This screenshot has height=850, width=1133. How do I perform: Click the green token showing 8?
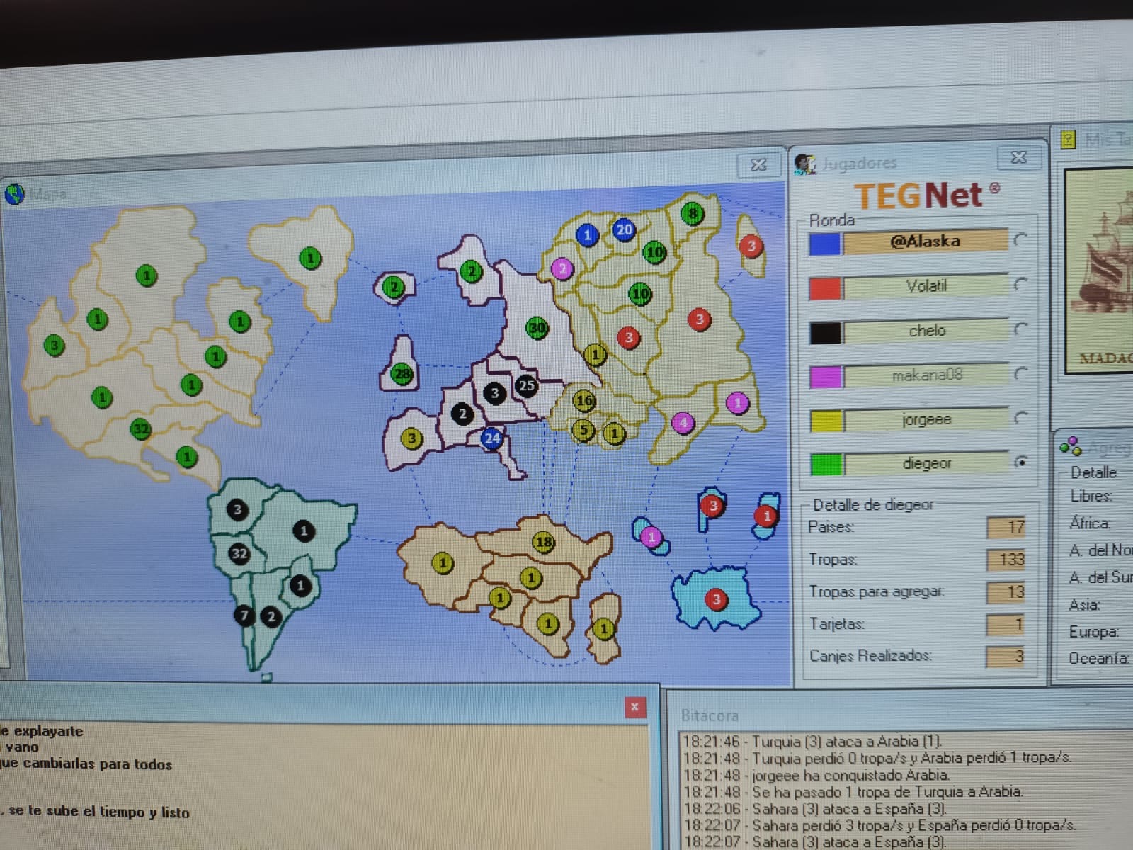[x=692, y=213]
